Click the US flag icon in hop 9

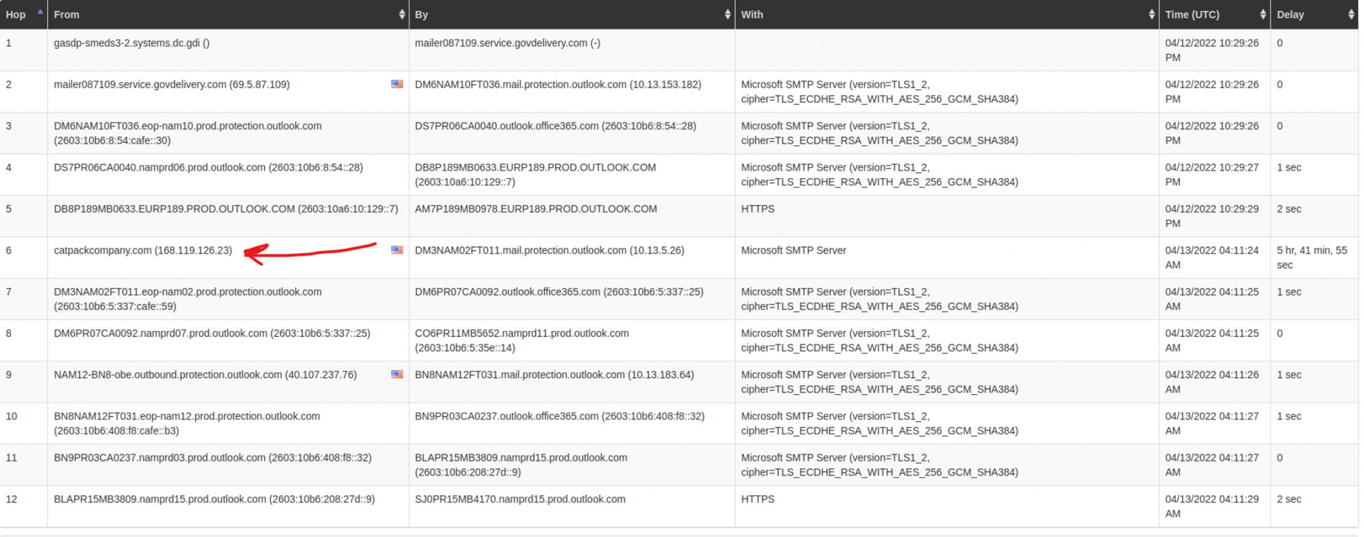tap(397, 375)
